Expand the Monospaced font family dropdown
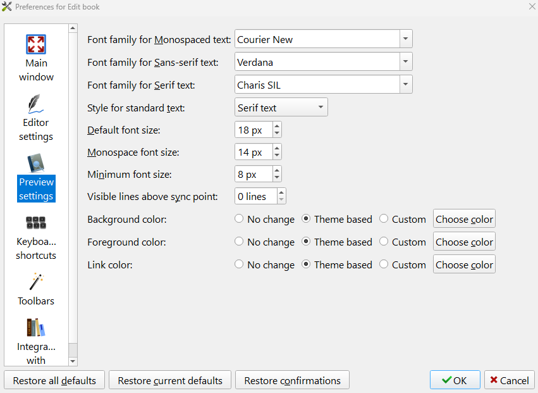Viewport: 538px width, 393px height. (x=406, y=39)
